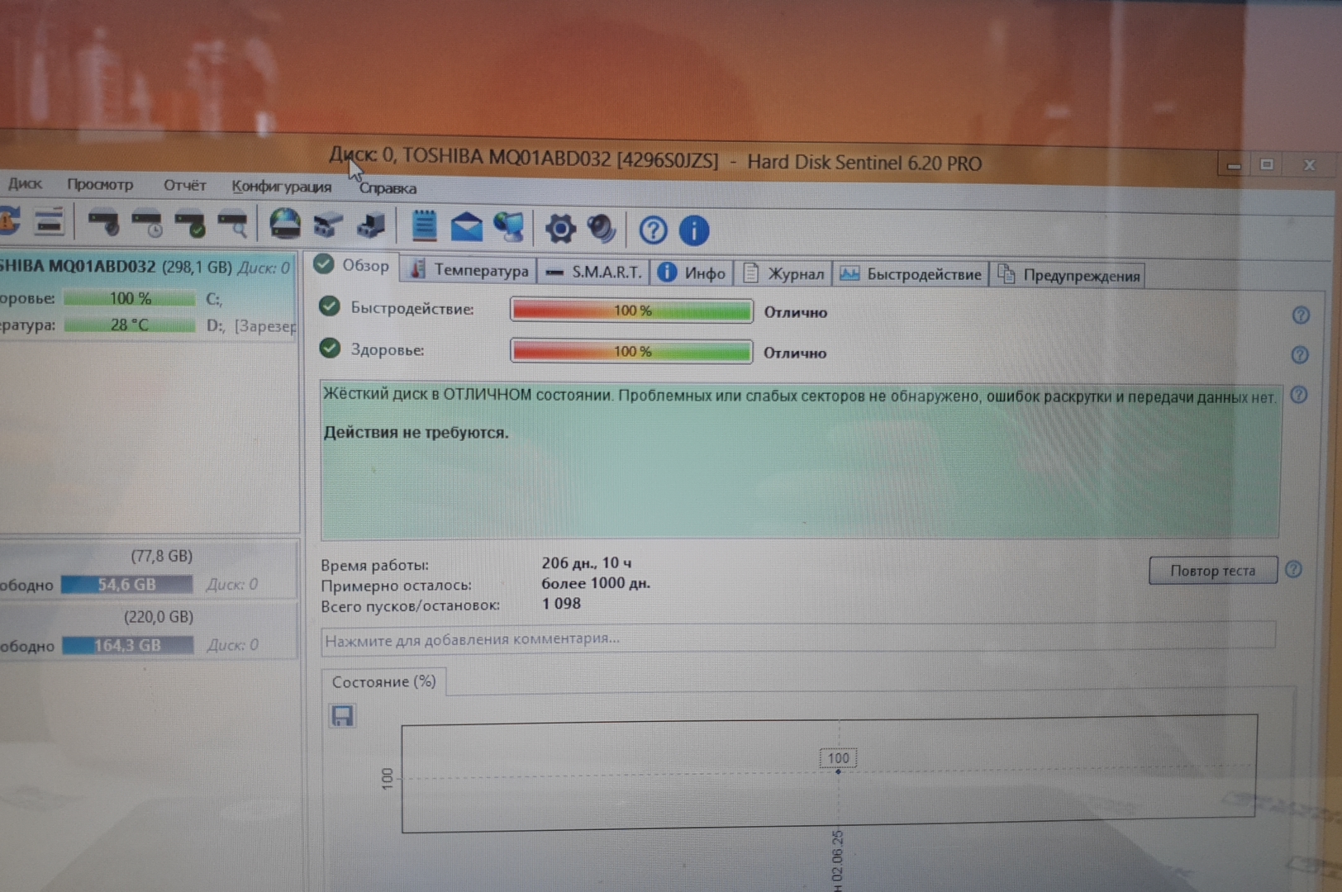The width and height of the screenshot is (1342, 892).
Task: Switch to the Быстродействие tab
Action: (x=911, y=274)
